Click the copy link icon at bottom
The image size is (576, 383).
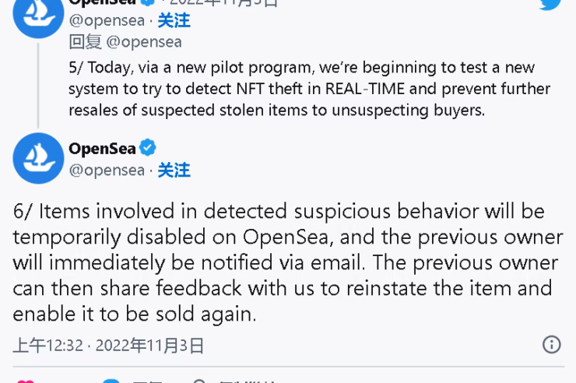click(198, 381)
